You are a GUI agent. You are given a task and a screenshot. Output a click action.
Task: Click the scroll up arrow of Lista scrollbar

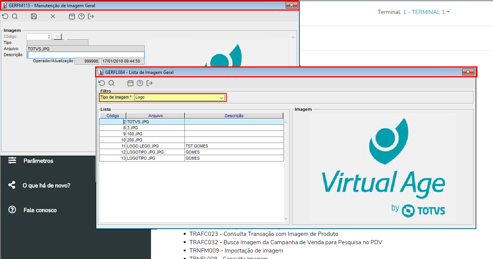tap(286, 122)
